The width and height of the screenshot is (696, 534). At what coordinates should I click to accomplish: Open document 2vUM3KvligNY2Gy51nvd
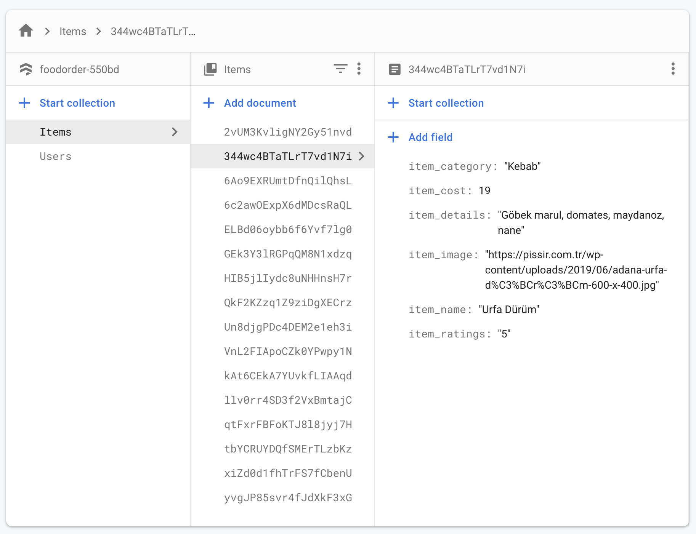288,132
